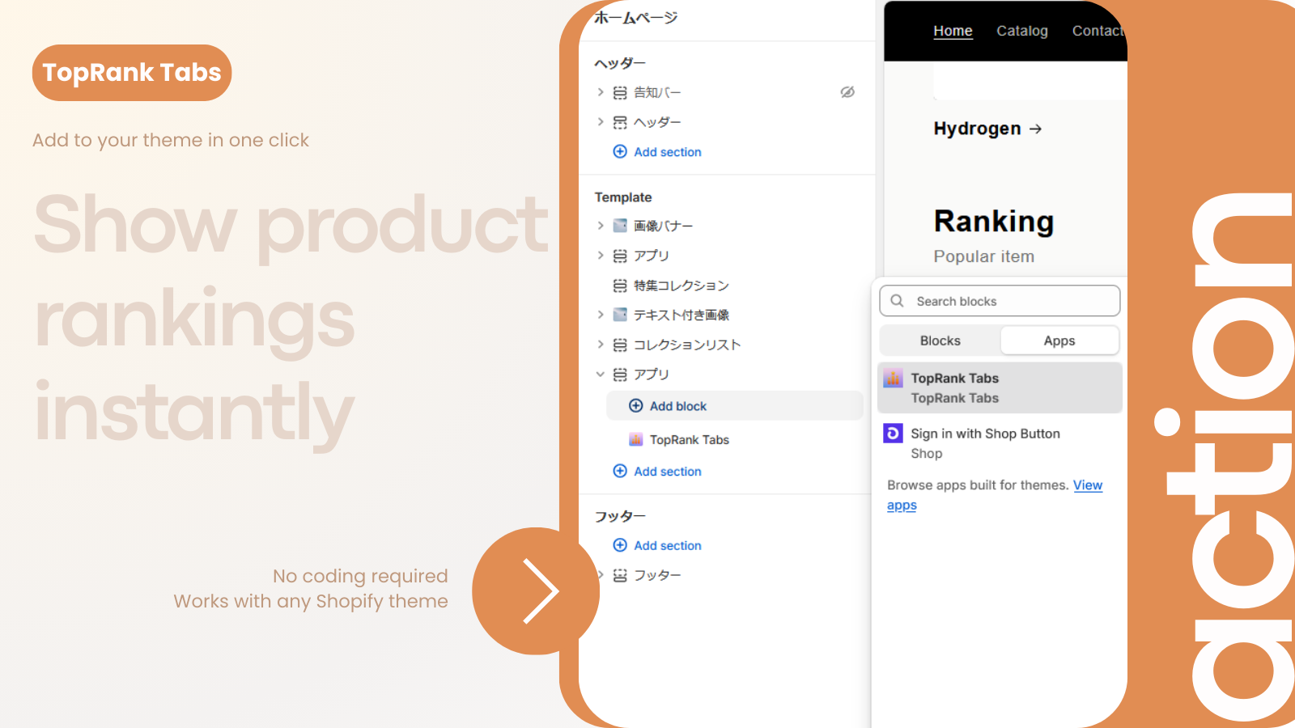1295x728 pixels.
Task: Hide the 告知バー with the eye toggle
Action: 847,92
